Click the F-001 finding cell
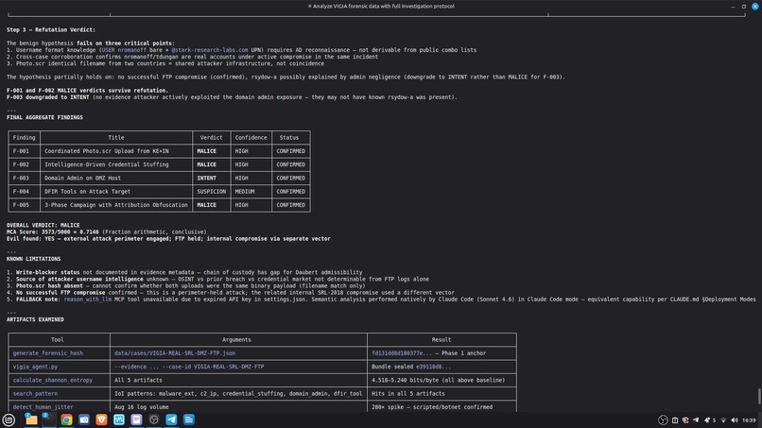 tap(21, 151)
